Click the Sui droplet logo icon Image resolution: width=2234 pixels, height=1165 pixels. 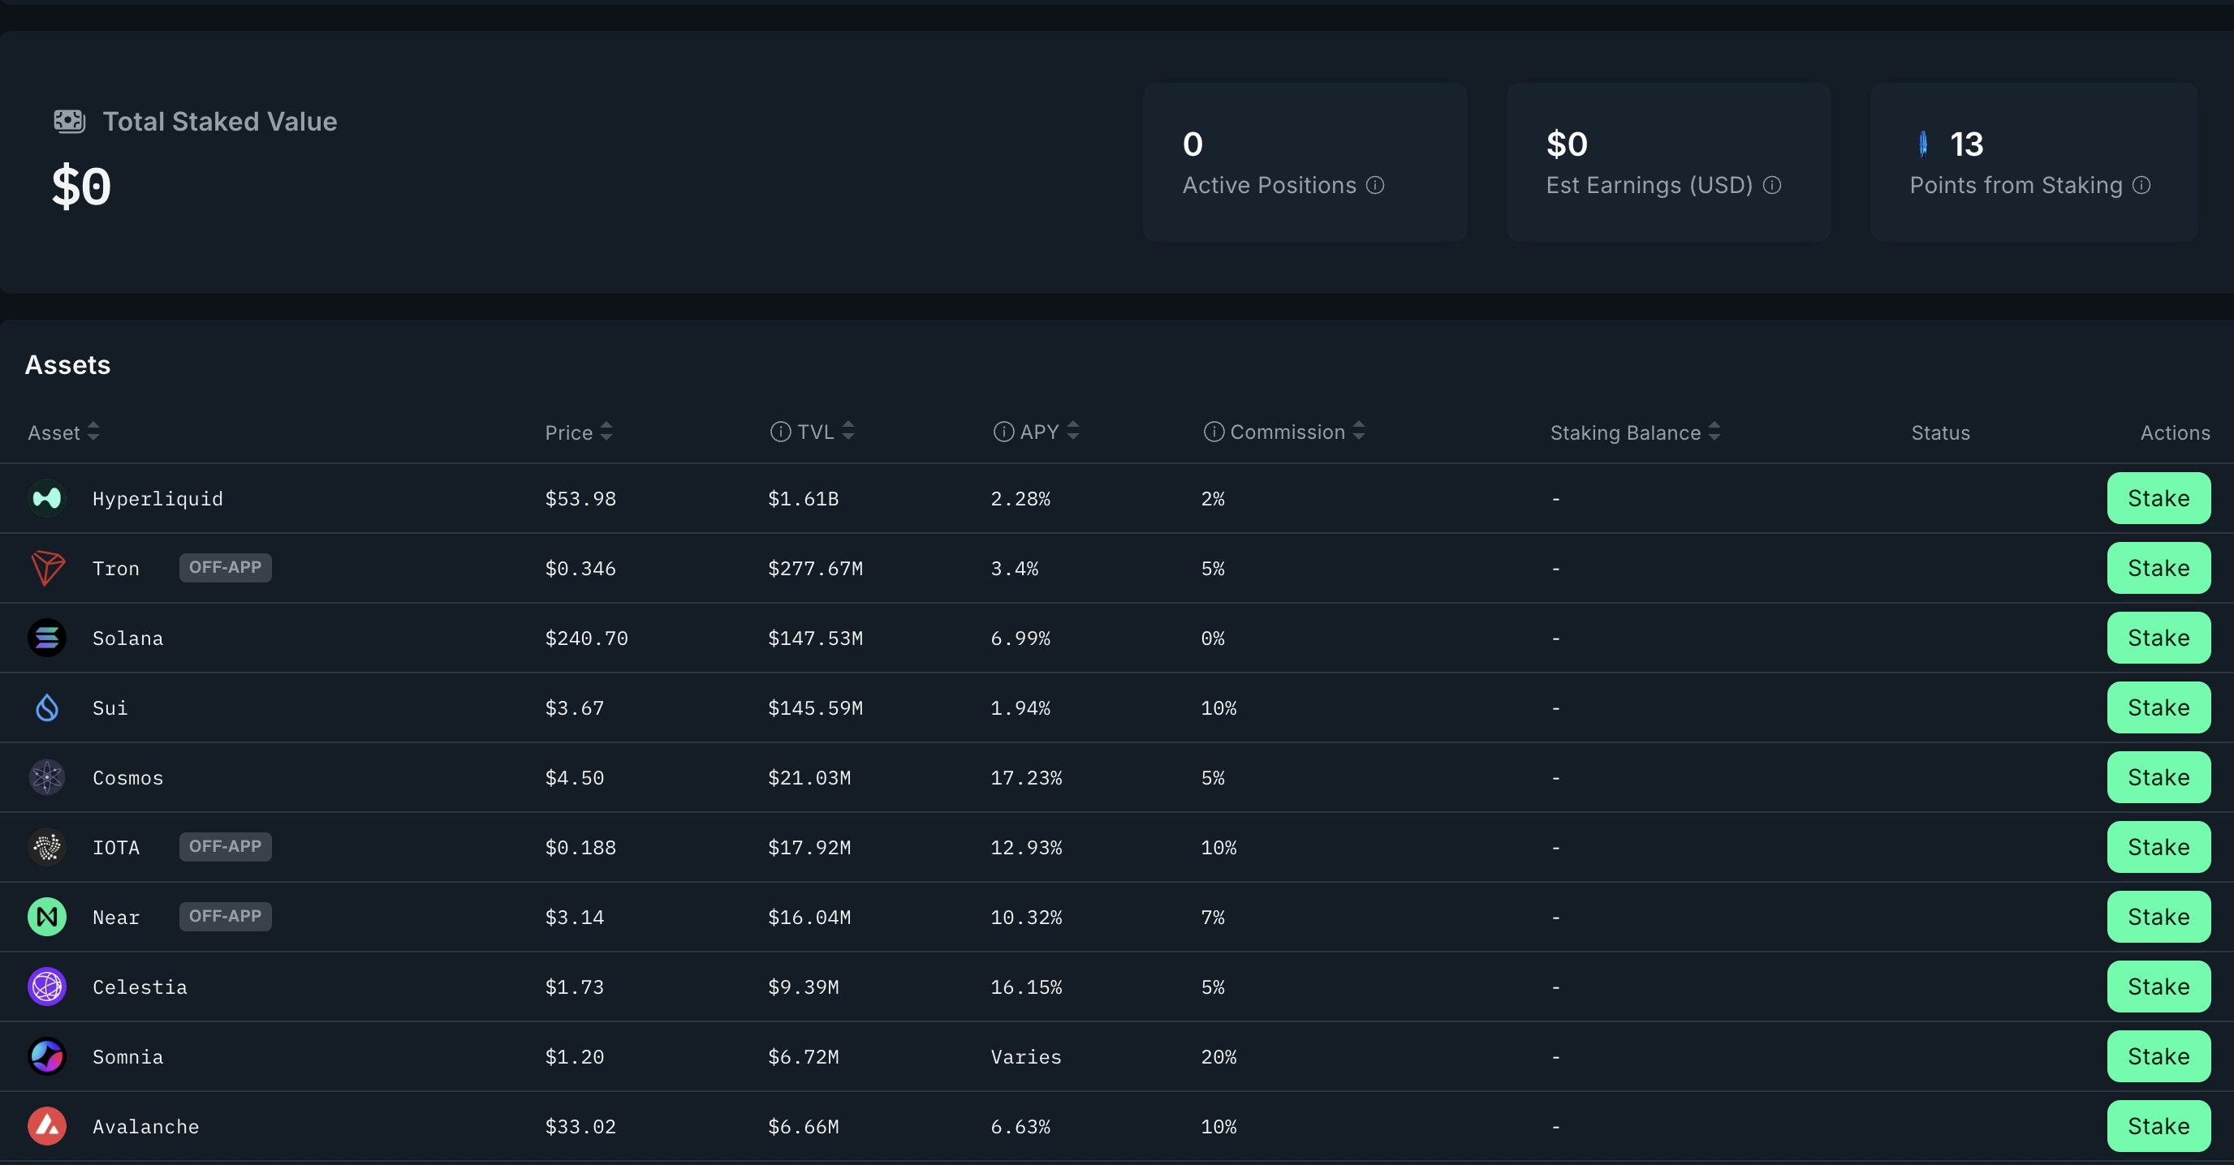[47, 708]
